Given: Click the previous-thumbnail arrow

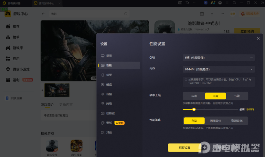Looking at the screenshot, I should (42, 90).
